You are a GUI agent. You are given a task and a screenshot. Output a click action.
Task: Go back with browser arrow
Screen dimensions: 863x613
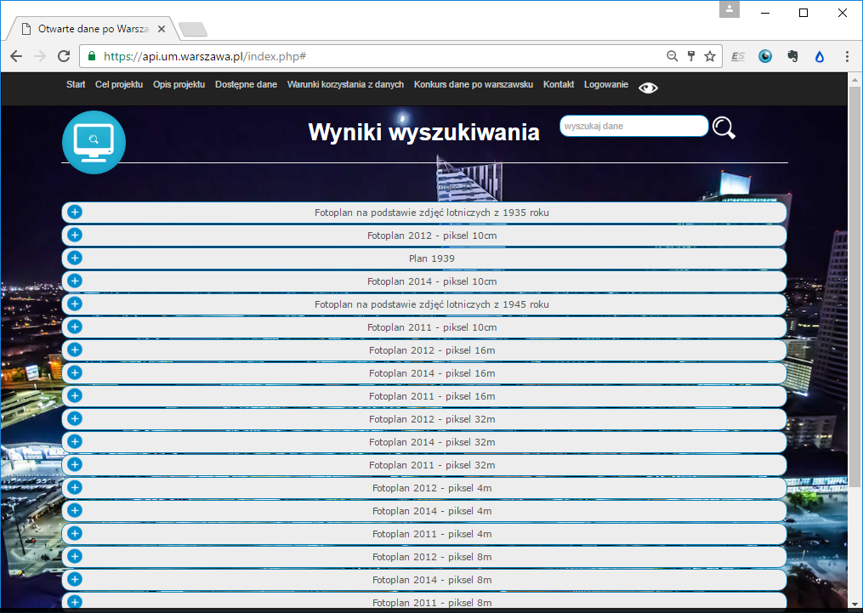pyautogui.click(x=16, y=56)
